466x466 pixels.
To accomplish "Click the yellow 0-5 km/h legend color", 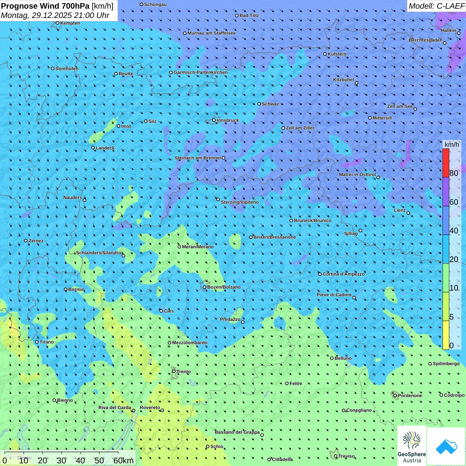I will (x=446, y=335).
